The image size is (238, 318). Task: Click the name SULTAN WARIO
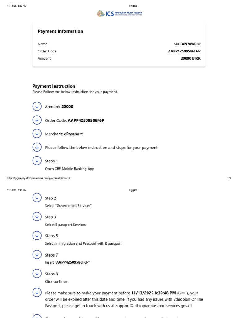click(x=187, y=44)
